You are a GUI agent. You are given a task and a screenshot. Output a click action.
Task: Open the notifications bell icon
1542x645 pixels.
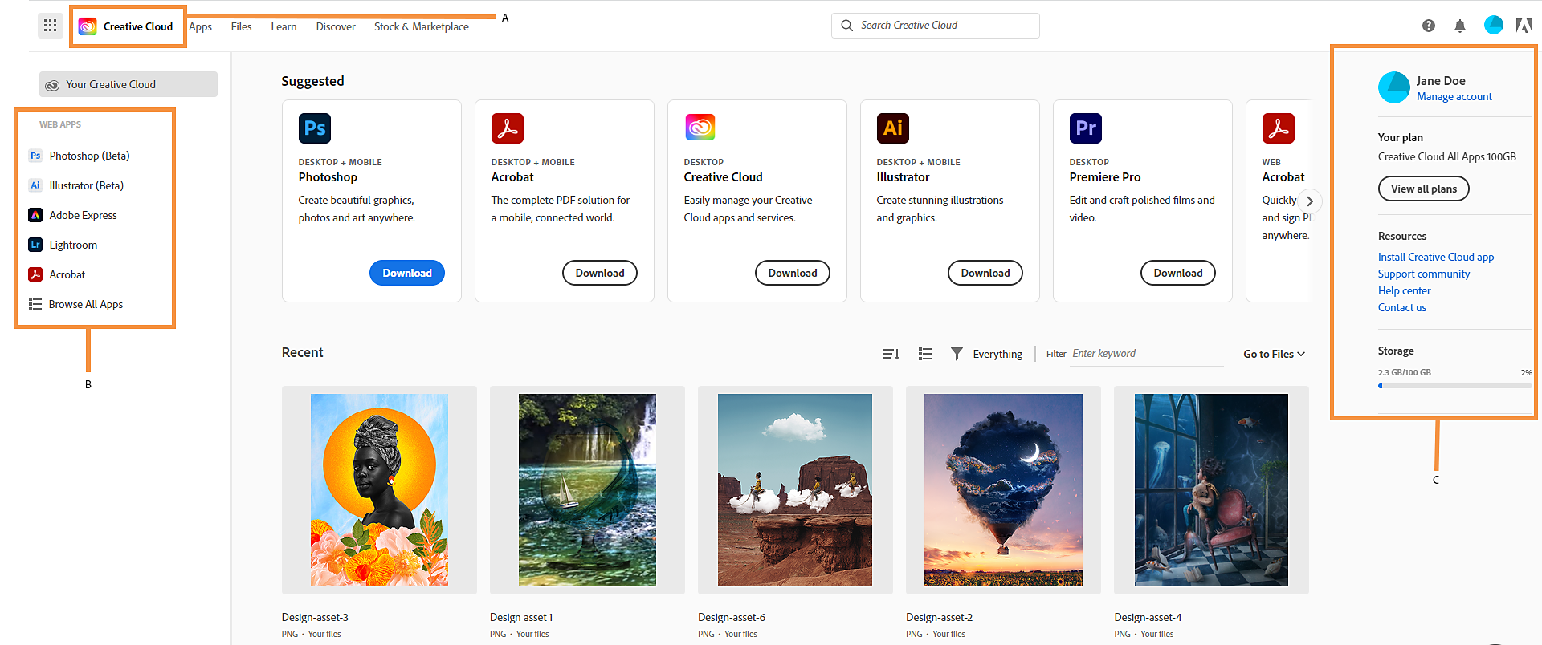point(1459,26)
